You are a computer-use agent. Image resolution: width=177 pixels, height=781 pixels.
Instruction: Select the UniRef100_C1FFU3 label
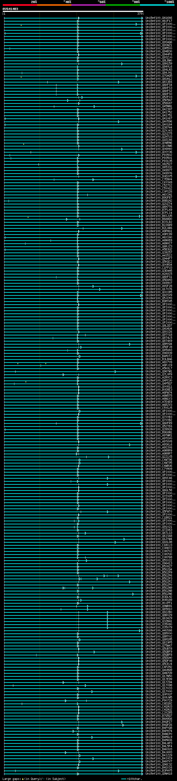pos(159,268)
